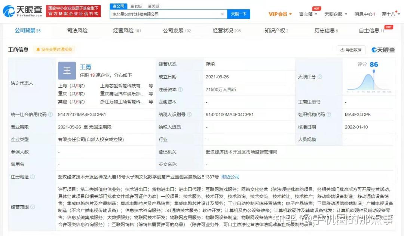Click the credit code 91420100MA4F34CP61 under 统一社会信用代码
The image size is (404, 236).
(x=82, y=115)
